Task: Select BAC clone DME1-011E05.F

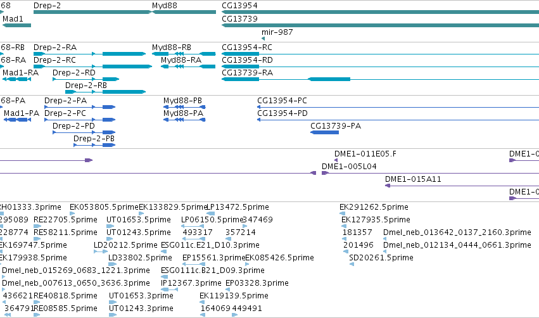Action: point(365,154)
